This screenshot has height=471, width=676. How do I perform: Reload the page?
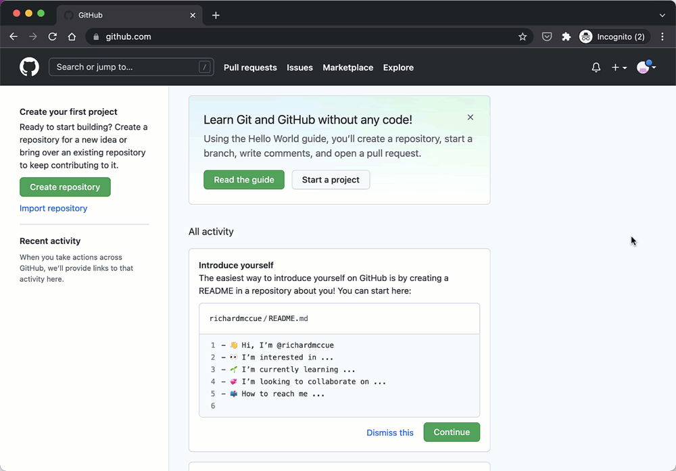click(x=52, y=36)
